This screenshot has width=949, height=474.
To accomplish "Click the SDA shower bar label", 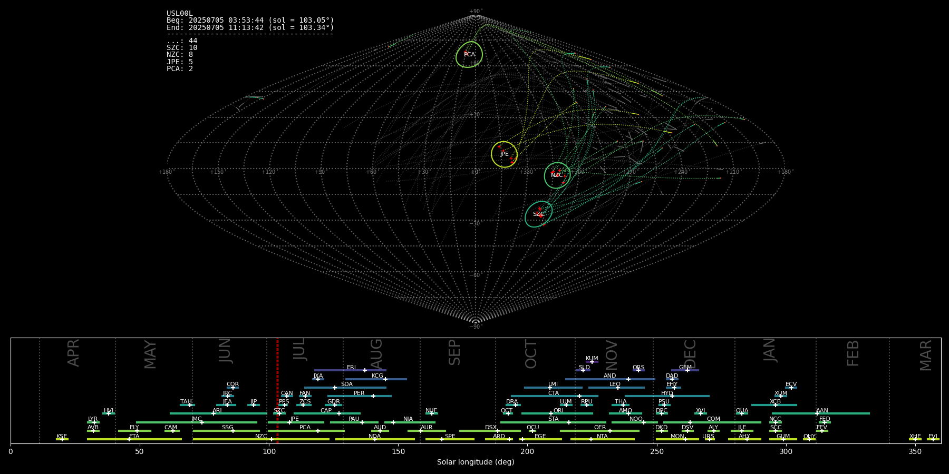I will [x=346, y=384].
